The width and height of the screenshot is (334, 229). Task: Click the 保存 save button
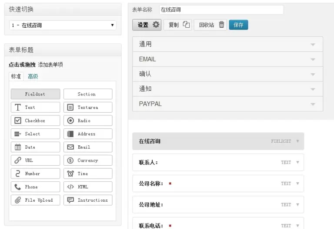238,25
